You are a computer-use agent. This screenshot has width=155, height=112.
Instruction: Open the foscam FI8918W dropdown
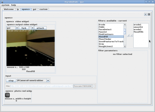[x=94, y=86]
